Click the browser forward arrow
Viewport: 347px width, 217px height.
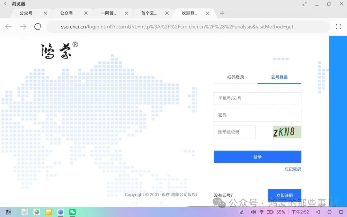pos(23,27)
